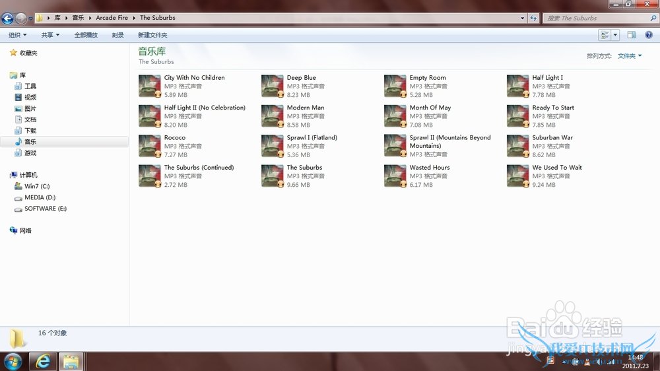Image resolution: width=660 pixels, height=371 pixels.
Task: Click the folder icon in details pane
Action: pyautogui.click(x=17, y=338)
